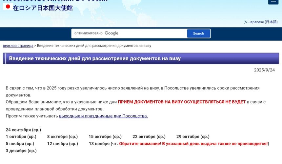Click the blue Search button

199,33
